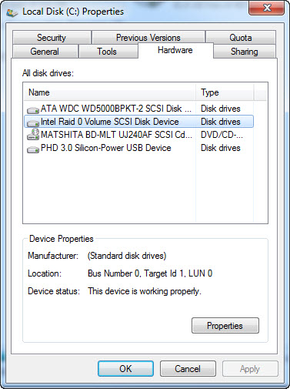290x389 pixels.
Task: Open device Properties button
Action: tap(225, 326)
